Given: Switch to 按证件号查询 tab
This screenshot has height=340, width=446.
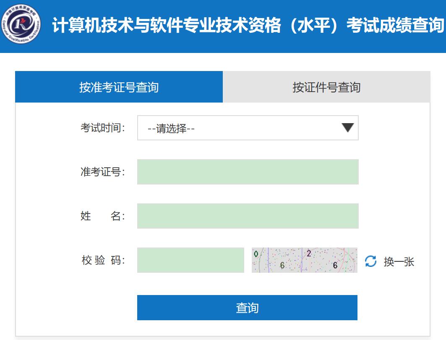Looking at the screenshot, I should click(x=326, y=87).
